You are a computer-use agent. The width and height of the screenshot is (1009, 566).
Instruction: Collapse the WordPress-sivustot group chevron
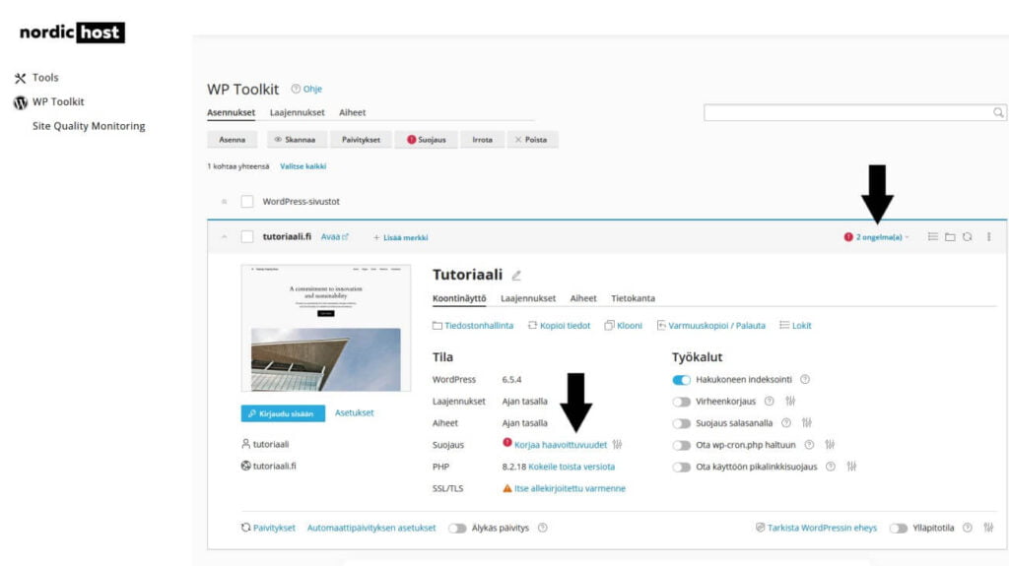coord(223,202)
